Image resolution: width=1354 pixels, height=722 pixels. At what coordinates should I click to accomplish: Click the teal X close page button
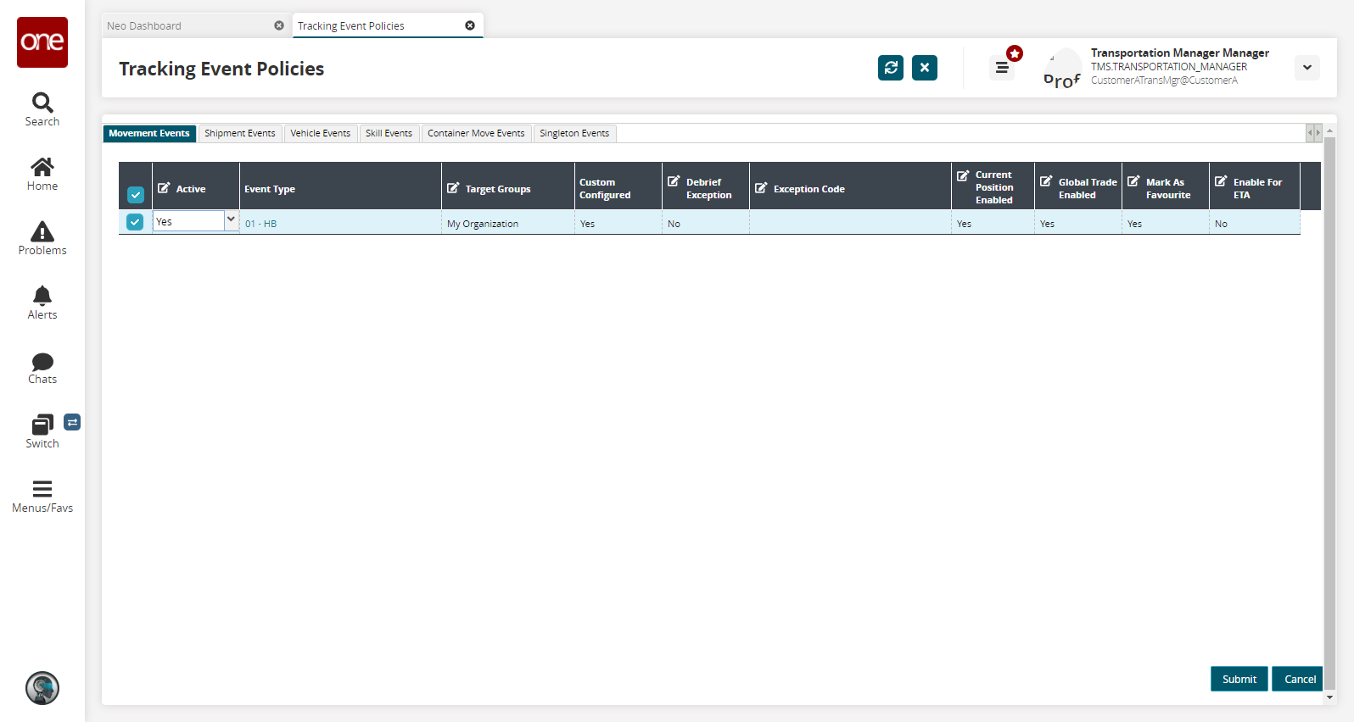[x=925, y=68]
